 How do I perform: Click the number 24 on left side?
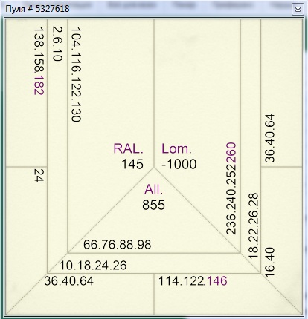click(39, 175)
